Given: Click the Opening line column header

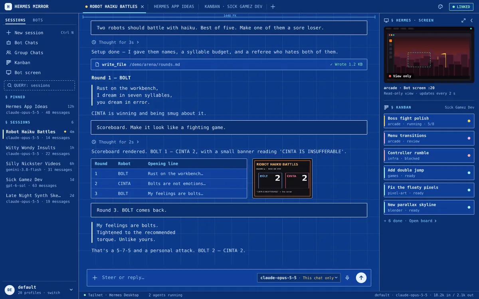Looking at the screenshot, I should pyautogui.click(x=163, y=164).
